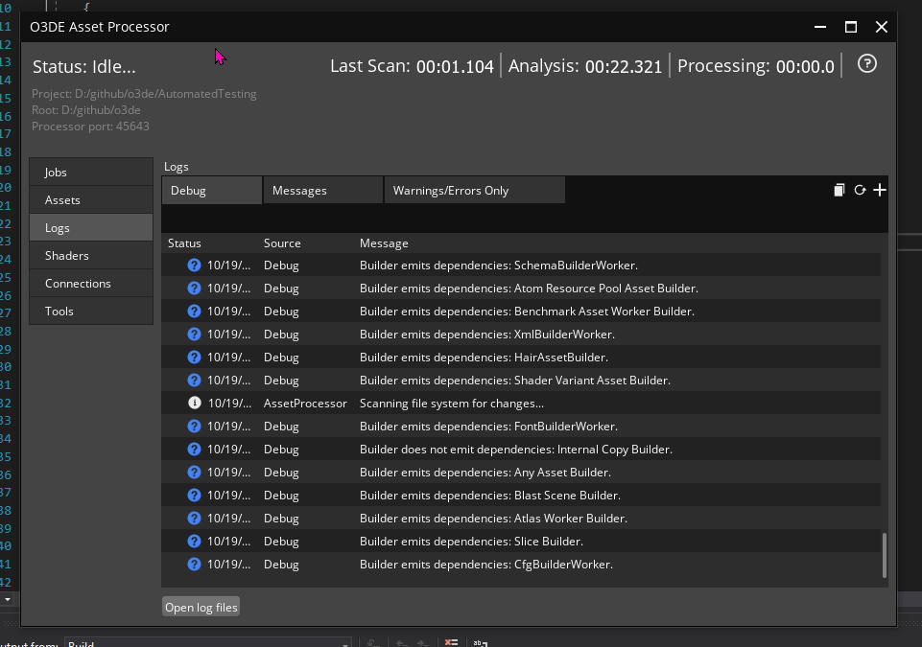
Task: Click the debug icon beside SchemaBuilderWorker entry
Action: pyautogui.click(x=194, y=265)
